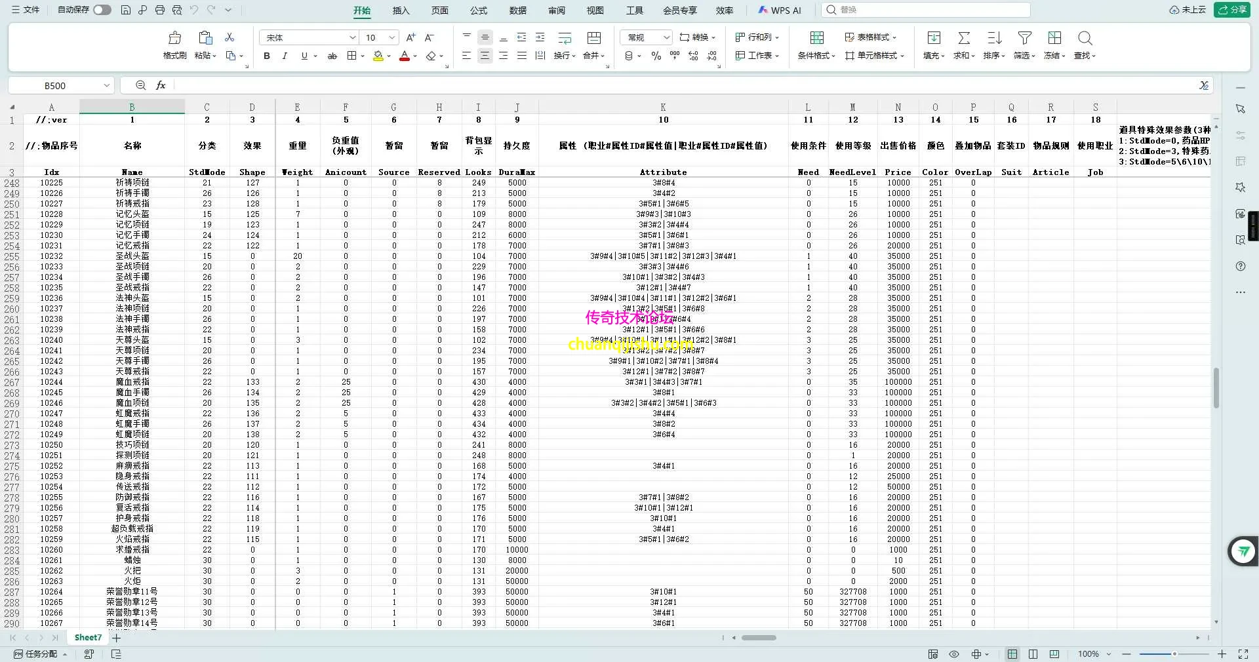This screenshot has width=1259, height=662.
Task: Expand the quick access customize chevron
Action: pos(228,10)
